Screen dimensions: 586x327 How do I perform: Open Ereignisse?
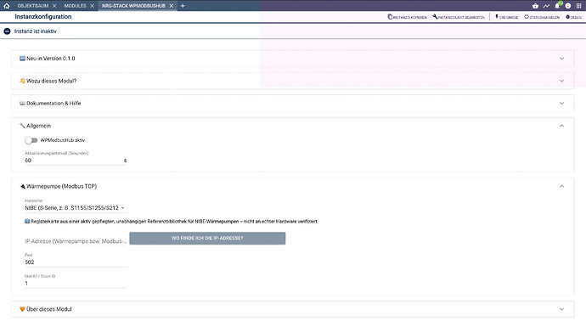[x=507, y=17]
